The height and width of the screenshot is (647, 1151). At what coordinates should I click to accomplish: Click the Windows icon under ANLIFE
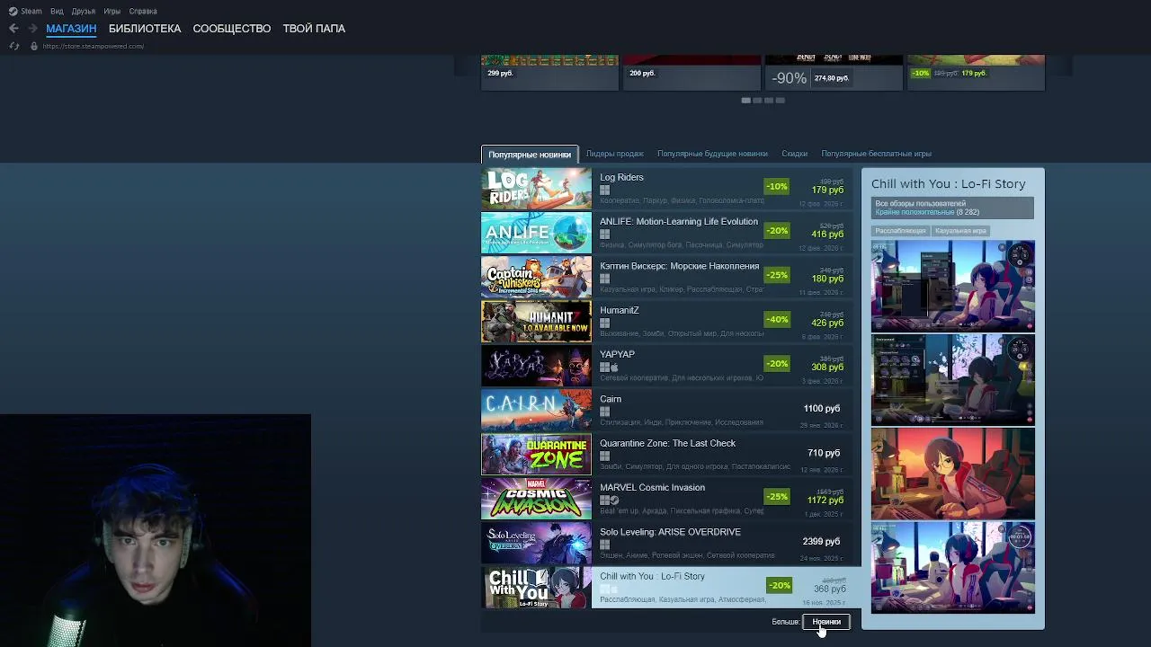[x=604, y=234]
